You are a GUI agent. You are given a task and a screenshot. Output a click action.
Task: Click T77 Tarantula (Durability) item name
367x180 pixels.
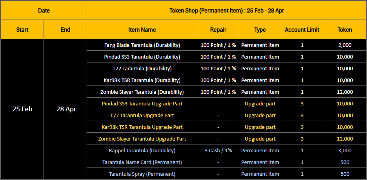(142, 68)
